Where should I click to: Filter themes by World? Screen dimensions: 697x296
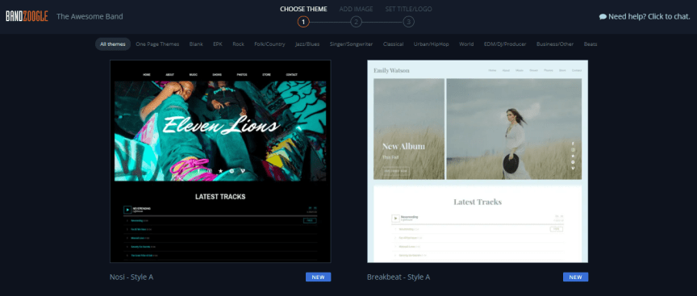(x=466, y=44)
